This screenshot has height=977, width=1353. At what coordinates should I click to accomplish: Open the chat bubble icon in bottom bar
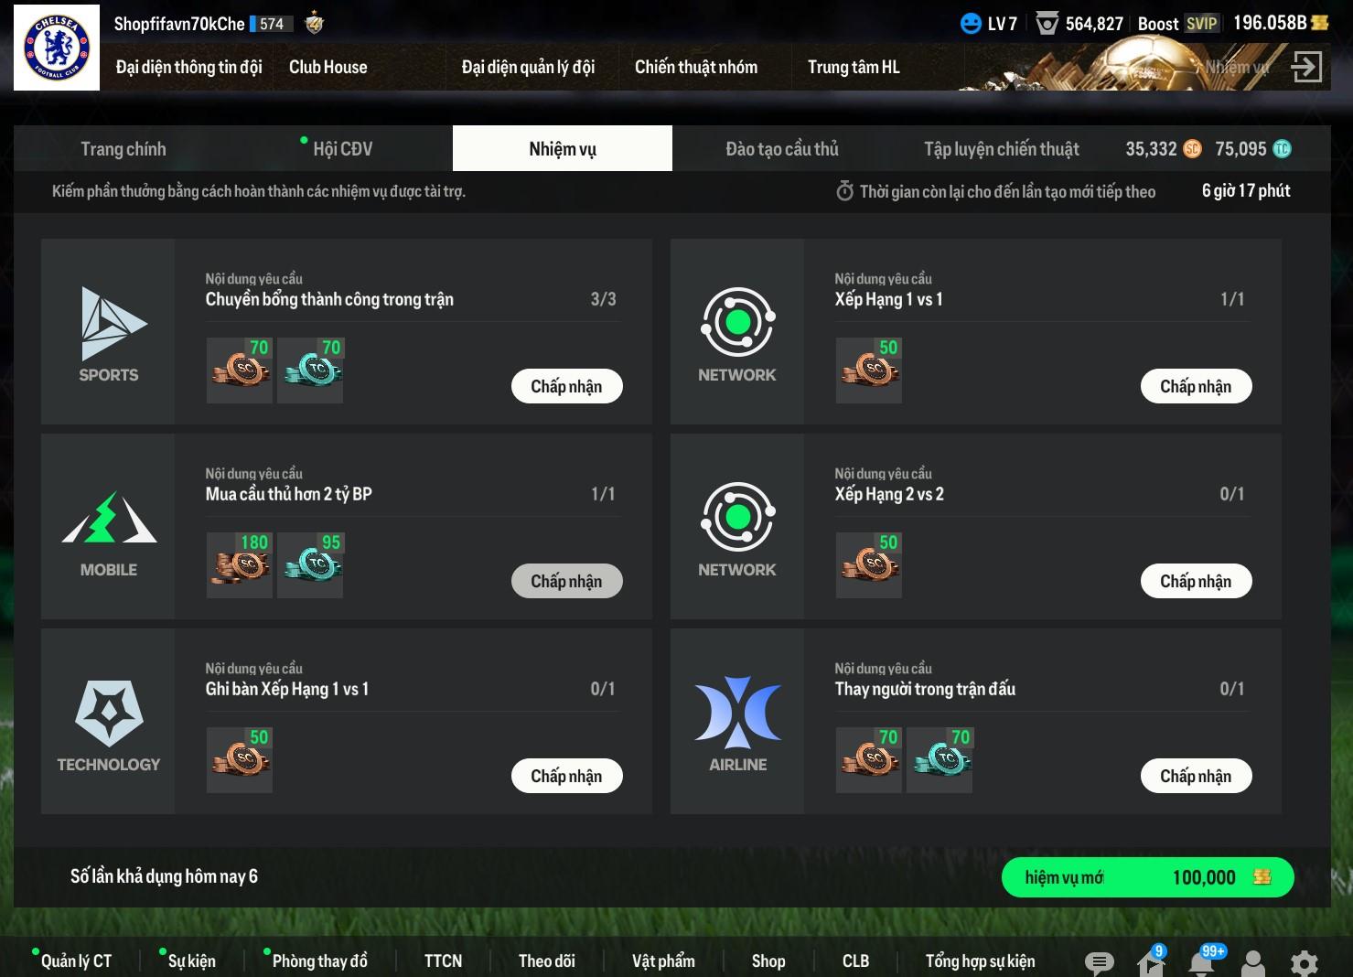pos(1099,961)
